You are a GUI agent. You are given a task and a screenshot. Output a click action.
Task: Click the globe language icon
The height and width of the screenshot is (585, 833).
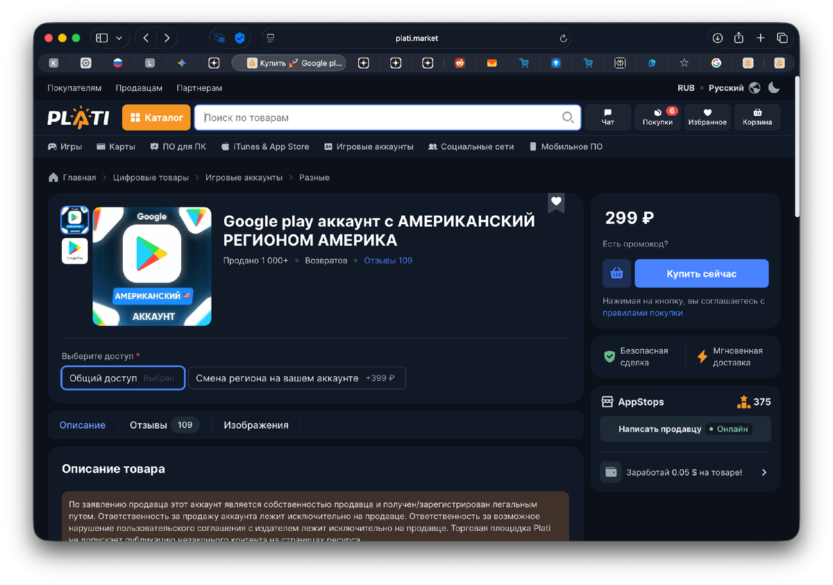point(755,88)
